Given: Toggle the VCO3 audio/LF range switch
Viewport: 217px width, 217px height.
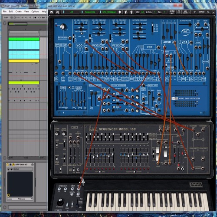Looking at the screenshot, I should (x=110, y=38).
